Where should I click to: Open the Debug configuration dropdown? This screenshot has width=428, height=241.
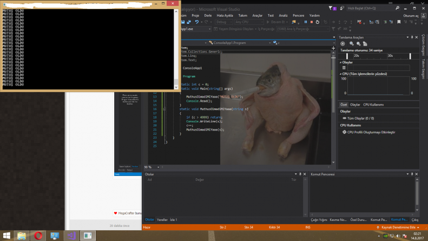coord(224,22)
